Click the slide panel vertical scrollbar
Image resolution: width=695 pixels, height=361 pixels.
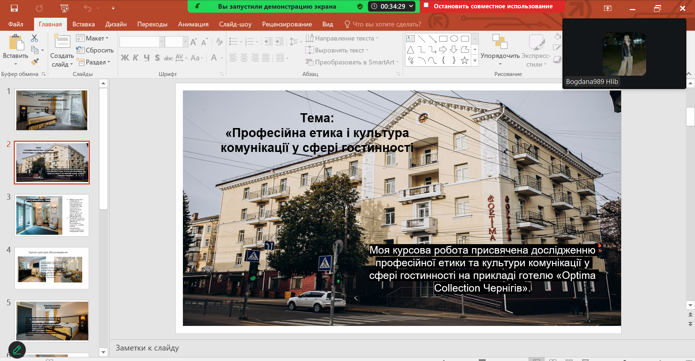103,148
